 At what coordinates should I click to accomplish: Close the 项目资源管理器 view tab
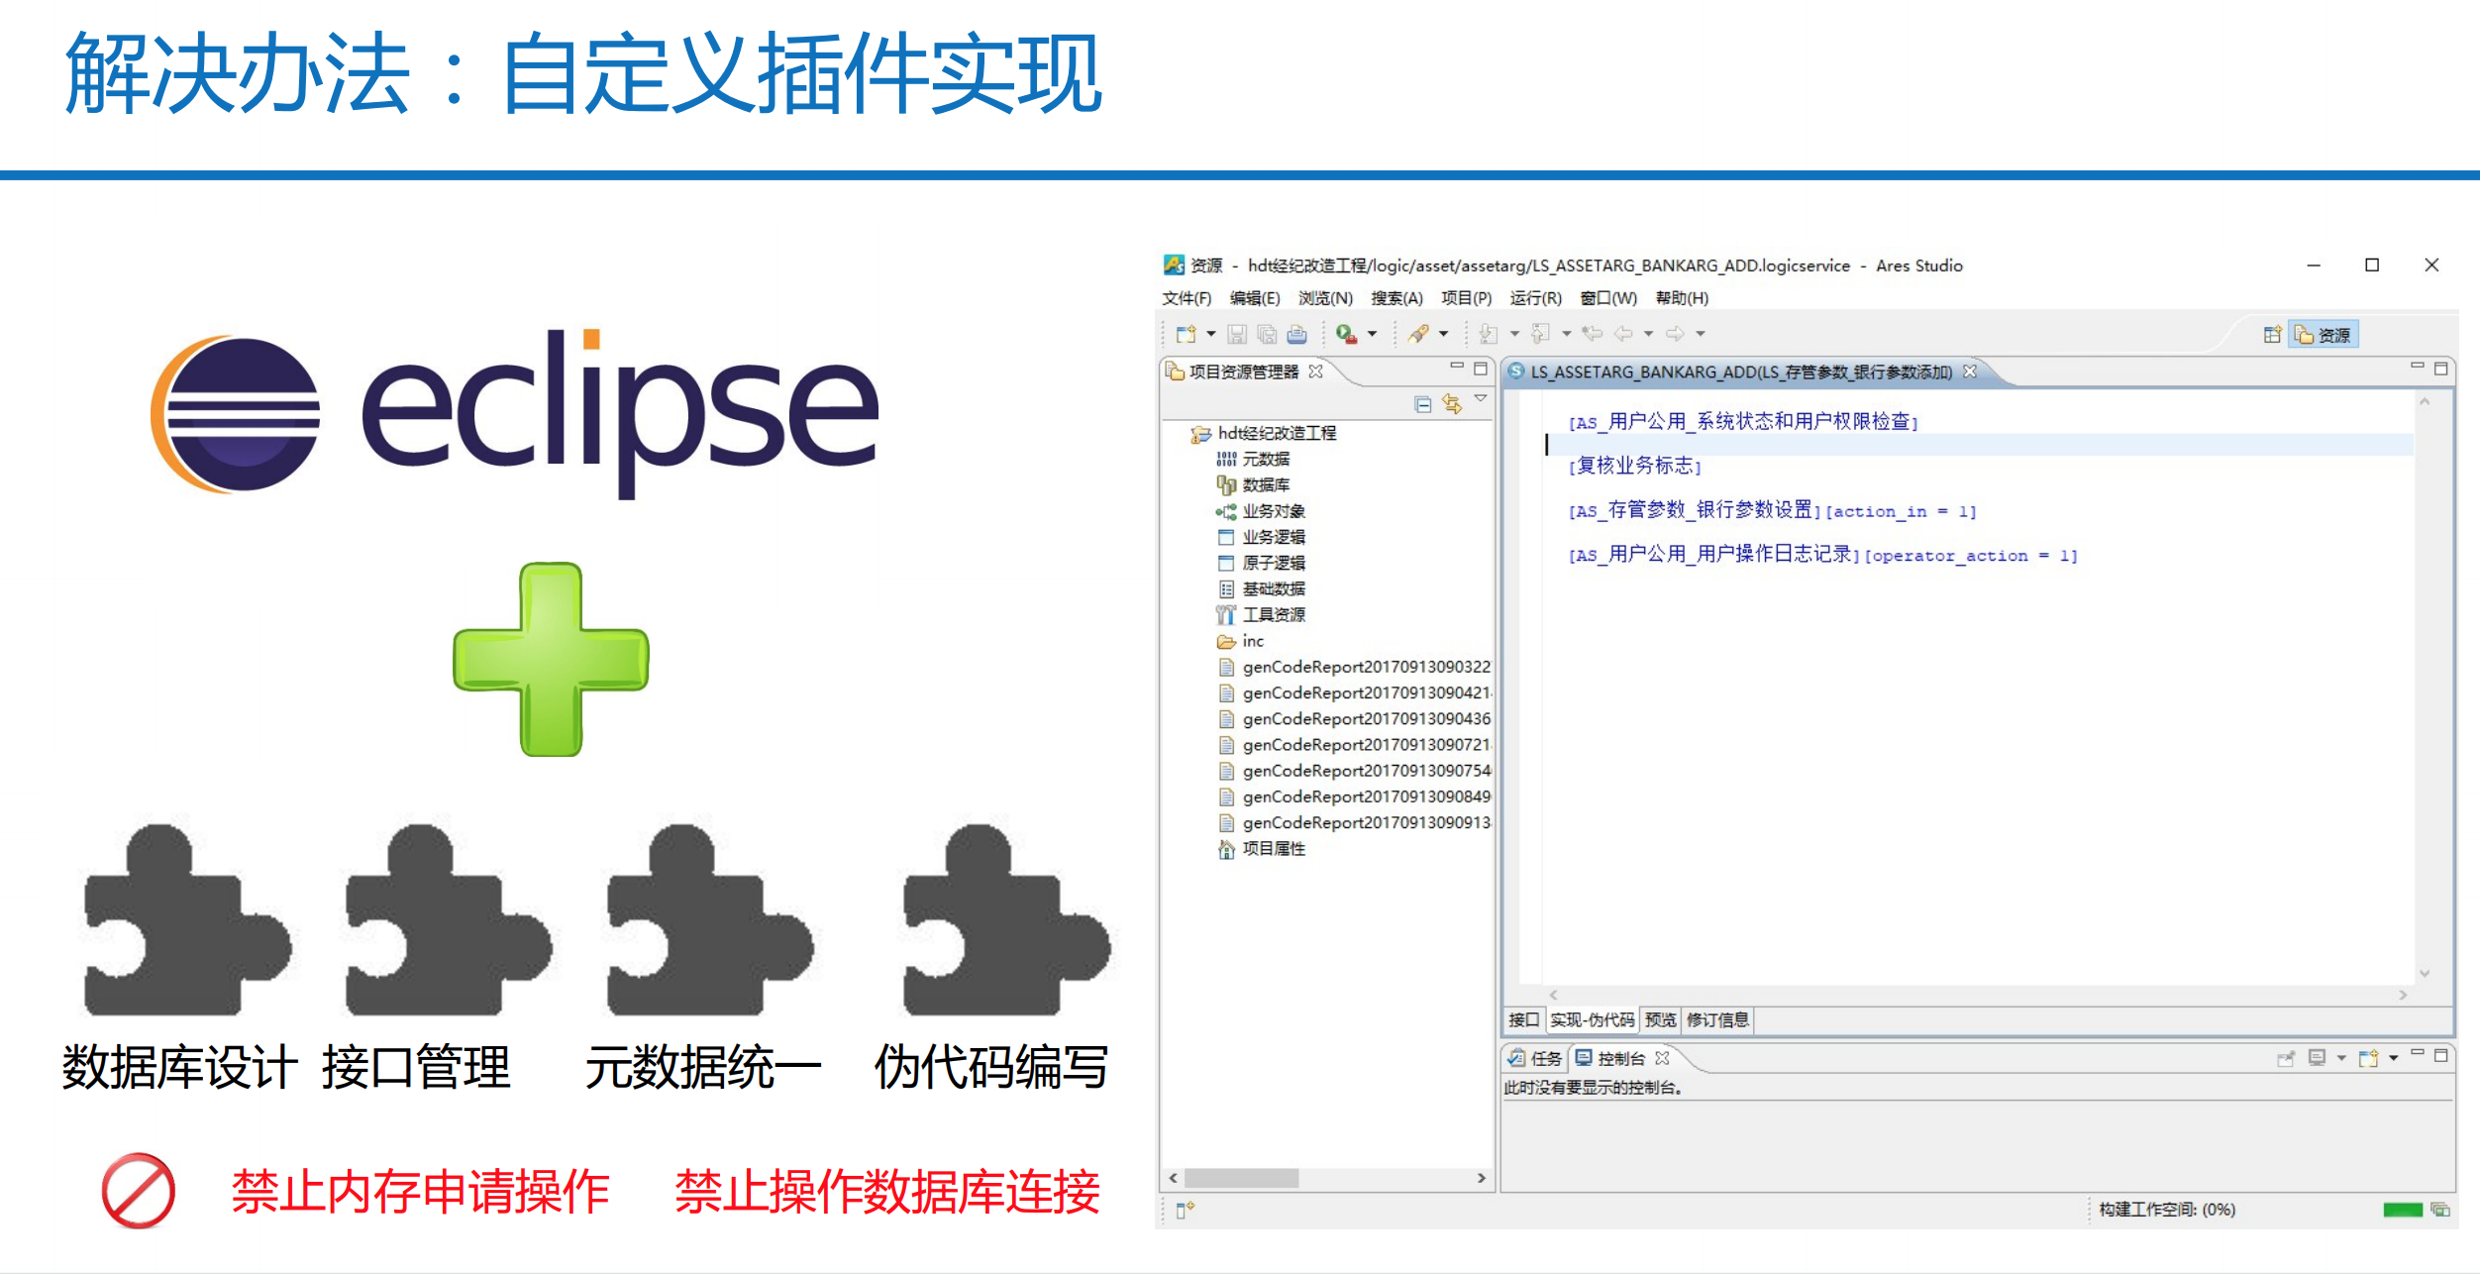click(x=1315, y=372)
